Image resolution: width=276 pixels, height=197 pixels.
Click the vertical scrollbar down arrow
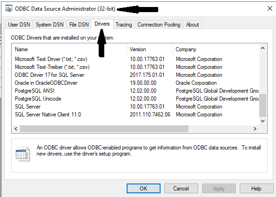pos(263,121)
